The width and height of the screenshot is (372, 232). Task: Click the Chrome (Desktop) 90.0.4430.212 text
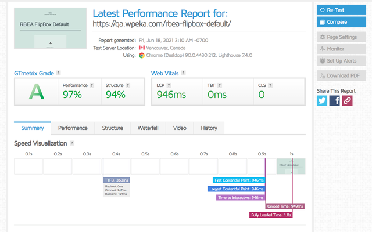(x=181, y=55)
